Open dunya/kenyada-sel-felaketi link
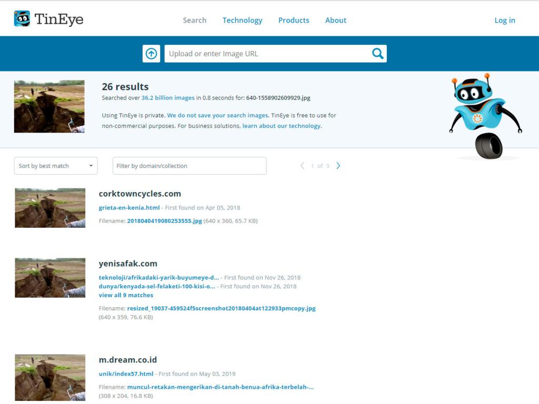Screen dimensions: 539x404 157,287
